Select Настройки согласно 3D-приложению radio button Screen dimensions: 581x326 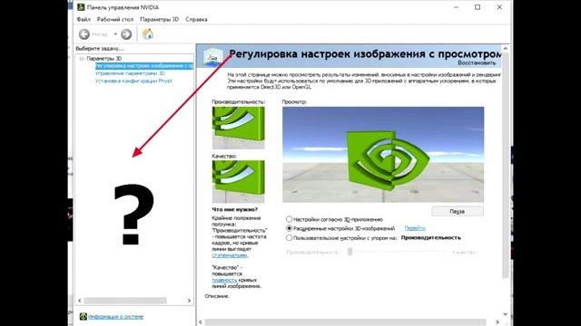pyautogui.click(x=289, y=219)
